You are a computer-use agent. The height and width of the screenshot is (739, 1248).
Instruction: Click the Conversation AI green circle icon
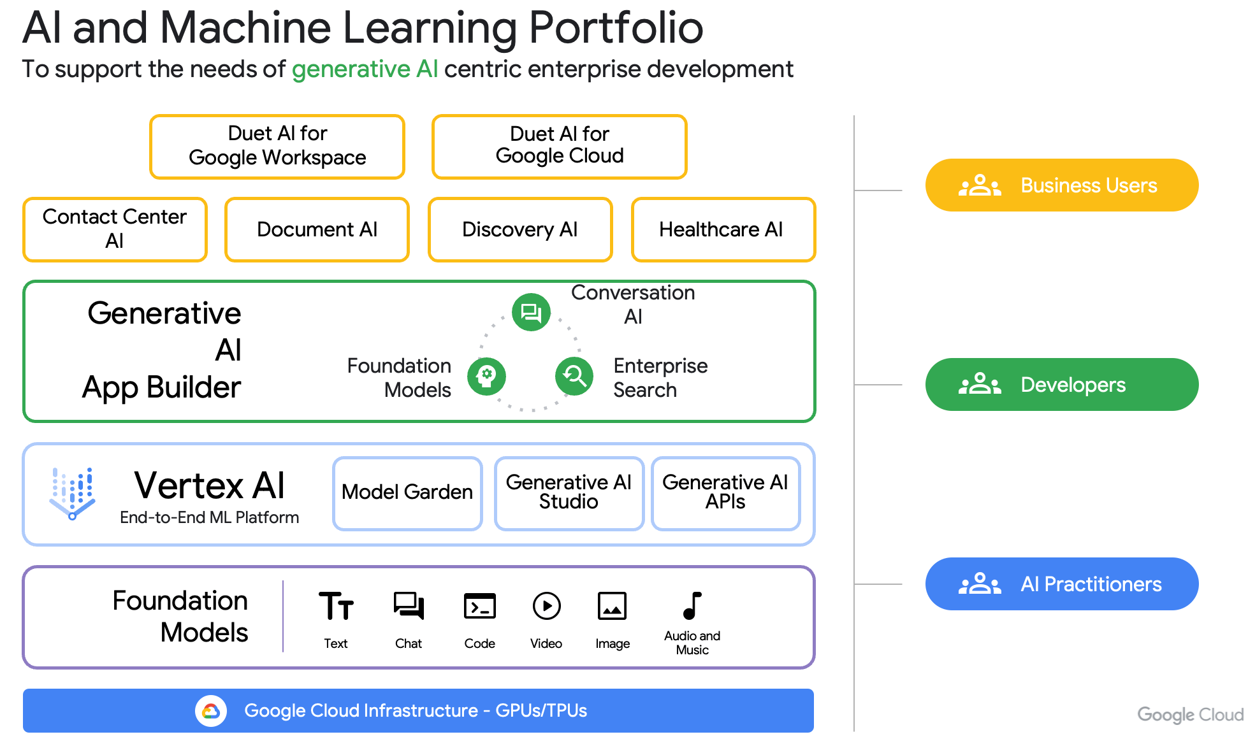click(x=531, y=312)
